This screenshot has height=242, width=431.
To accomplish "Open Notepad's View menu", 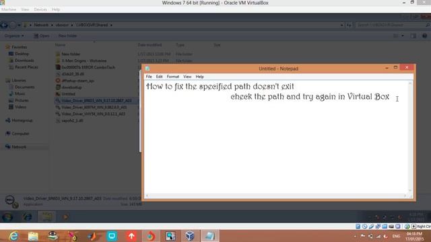I will coord(187,77).
